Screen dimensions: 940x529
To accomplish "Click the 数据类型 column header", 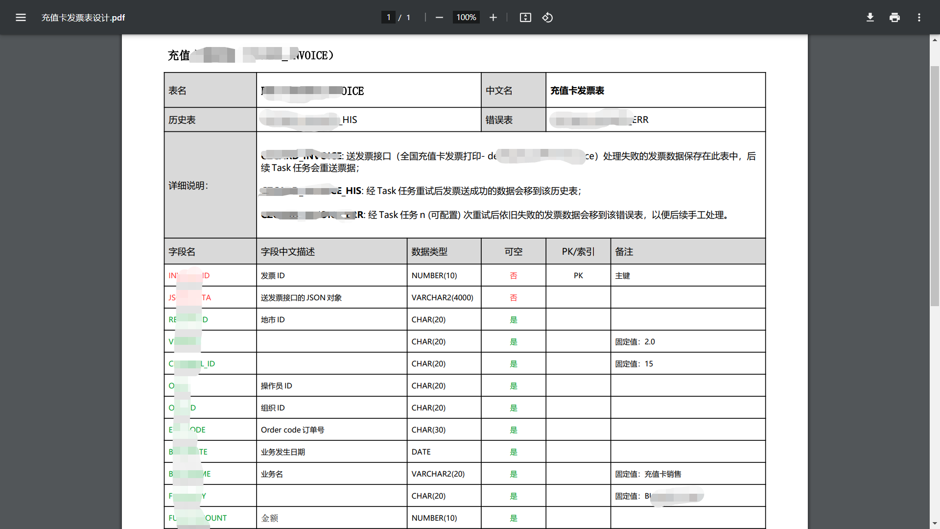I will click(444, 252).
